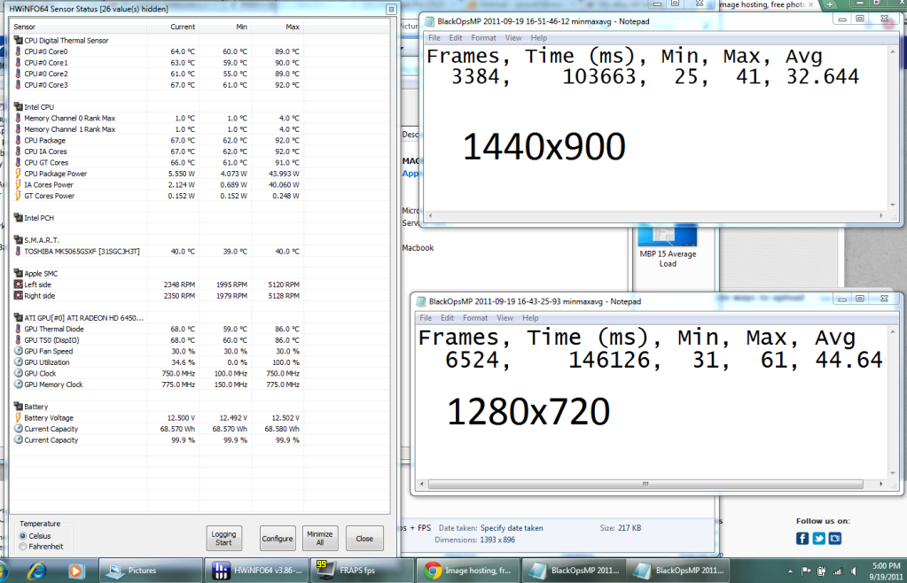Image resolution: width=907 pixels, height=583 pixels.
Task: Click the Specify date taken field
Action: point(512,527)
